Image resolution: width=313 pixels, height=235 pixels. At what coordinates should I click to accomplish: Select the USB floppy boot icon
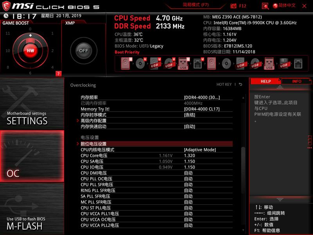[284, 63]
